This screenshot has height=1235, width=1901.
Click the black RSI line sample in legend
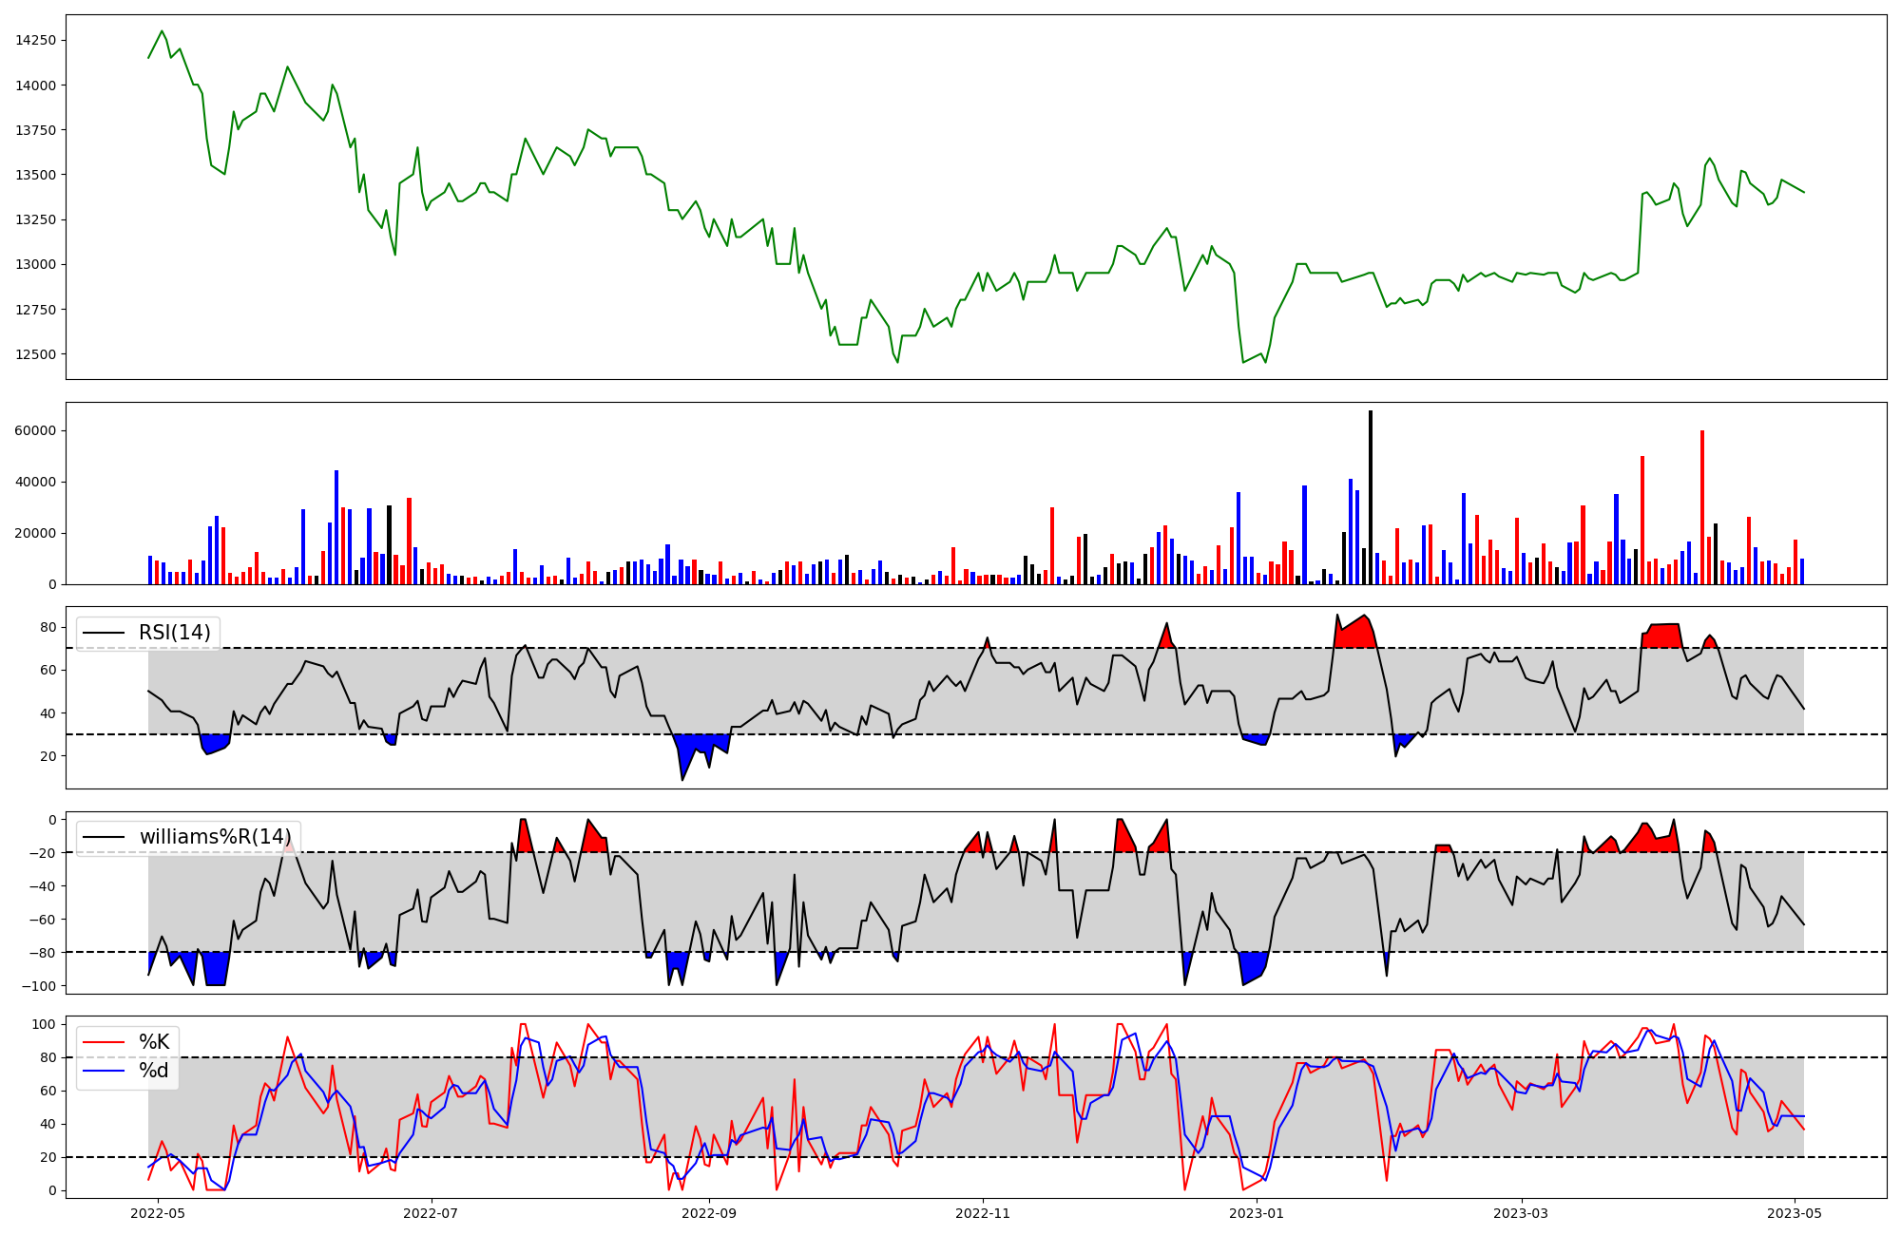(x=105, y=633)
